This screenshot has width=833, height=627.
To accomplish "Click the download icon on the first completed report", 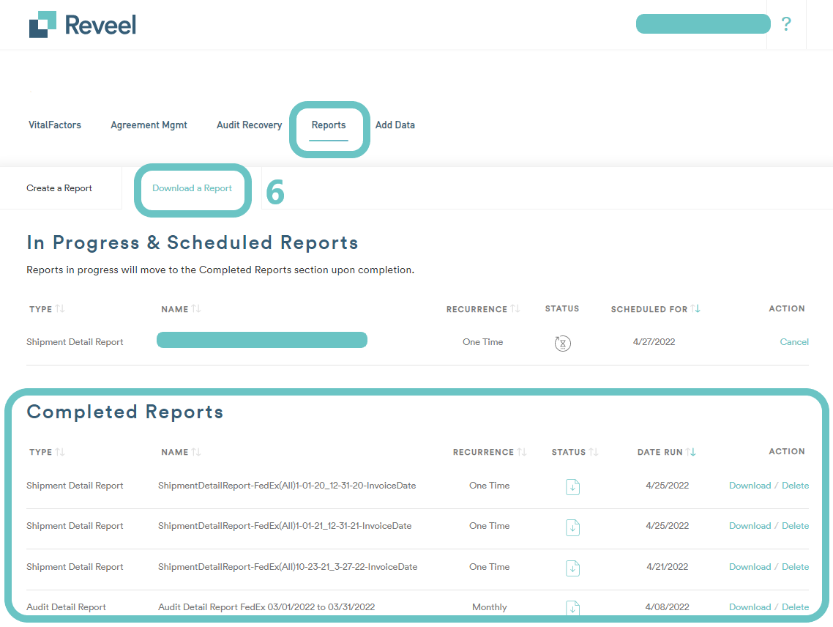I will pos(572,486).
